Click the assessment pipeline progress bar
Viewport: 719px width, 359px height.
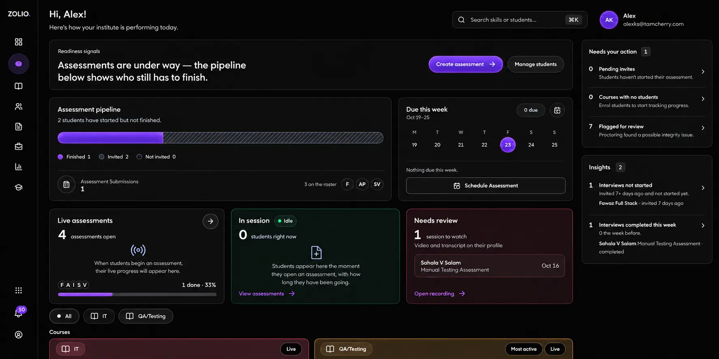pos(220,138)
